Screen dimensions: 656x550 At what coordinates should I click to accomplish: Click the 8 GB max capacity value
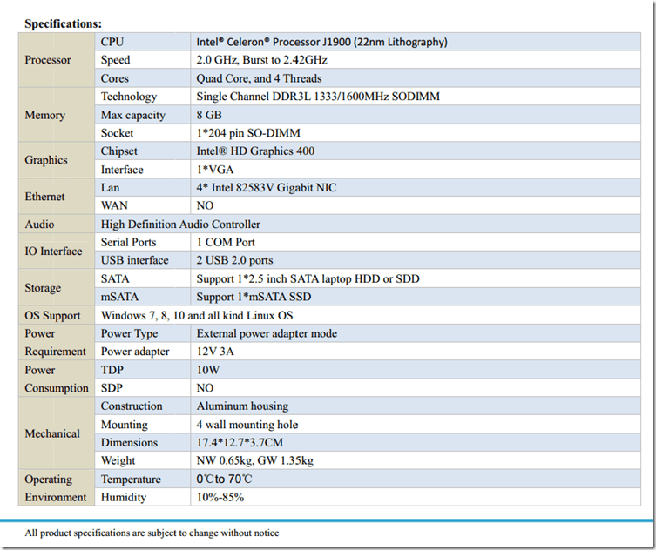pyautogui.click(x=210, y=115)
